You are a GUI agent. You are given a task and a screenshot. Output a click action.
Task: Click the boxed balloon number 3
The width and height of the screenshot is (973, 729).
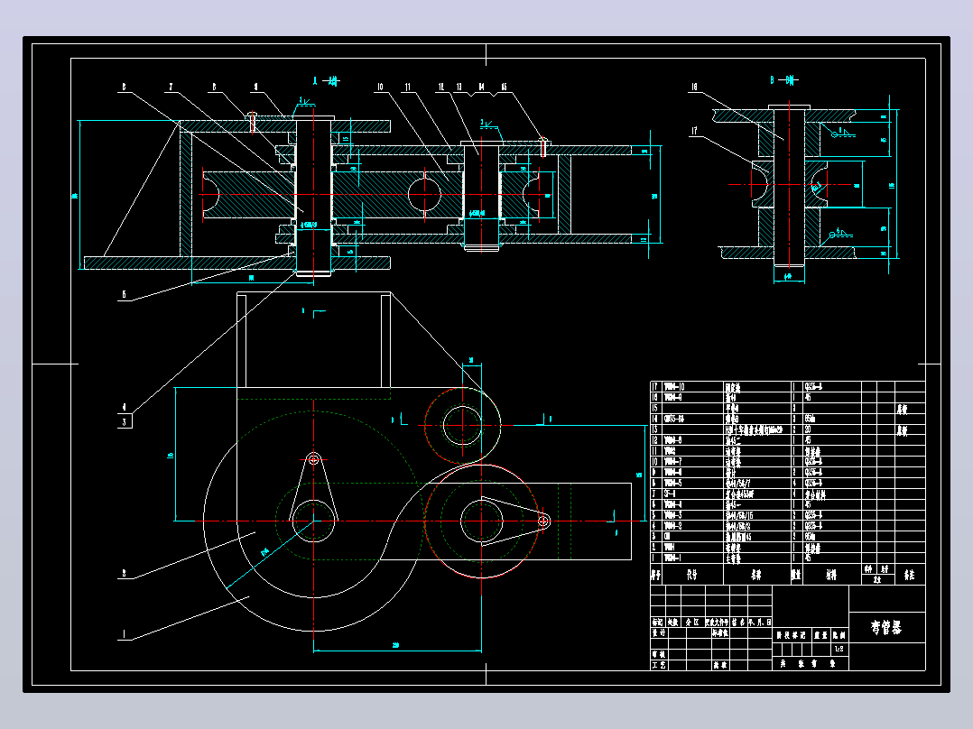[x=125, y=422]
